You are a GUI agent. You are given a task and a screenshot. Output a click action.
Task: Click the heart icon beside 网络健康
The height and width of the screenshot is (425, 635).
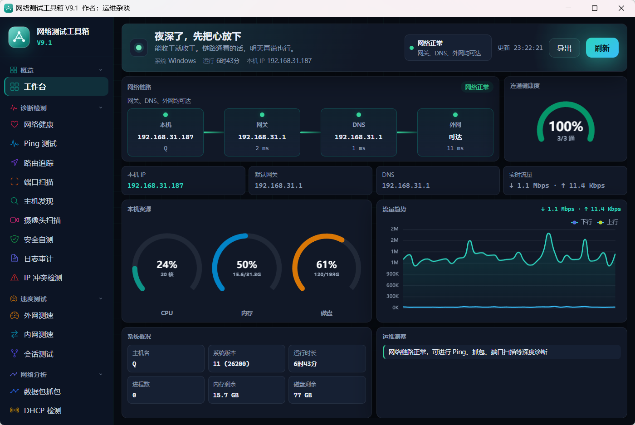[x=15, y=124]
